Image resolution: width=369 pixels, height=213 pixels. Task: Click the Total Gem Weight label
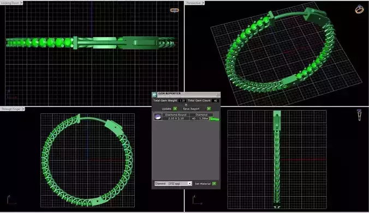tap(165, 101)
